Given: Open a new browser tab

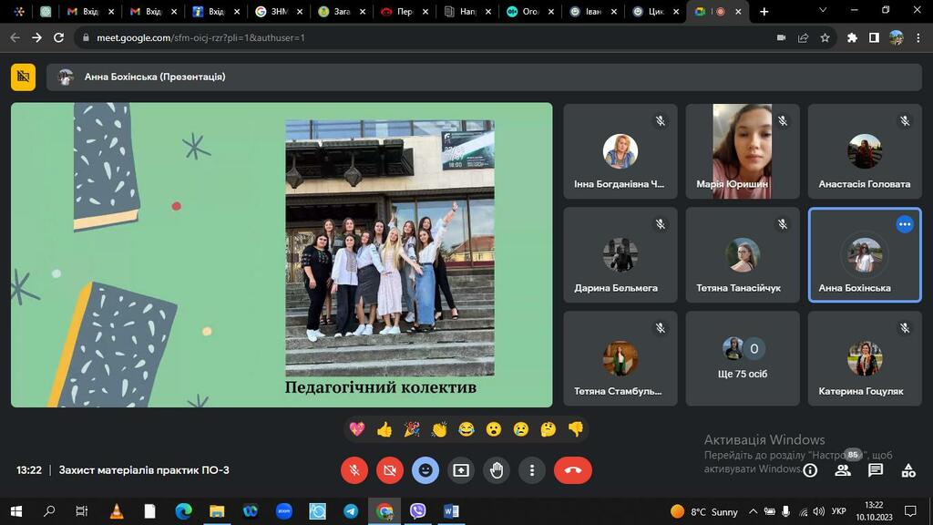Looking at the screenshot, I should pyautogui.click(x=764, y=12).
